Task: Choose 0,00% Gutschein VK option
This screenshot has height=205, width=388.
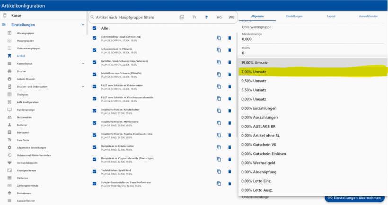Action: point(313,145)
